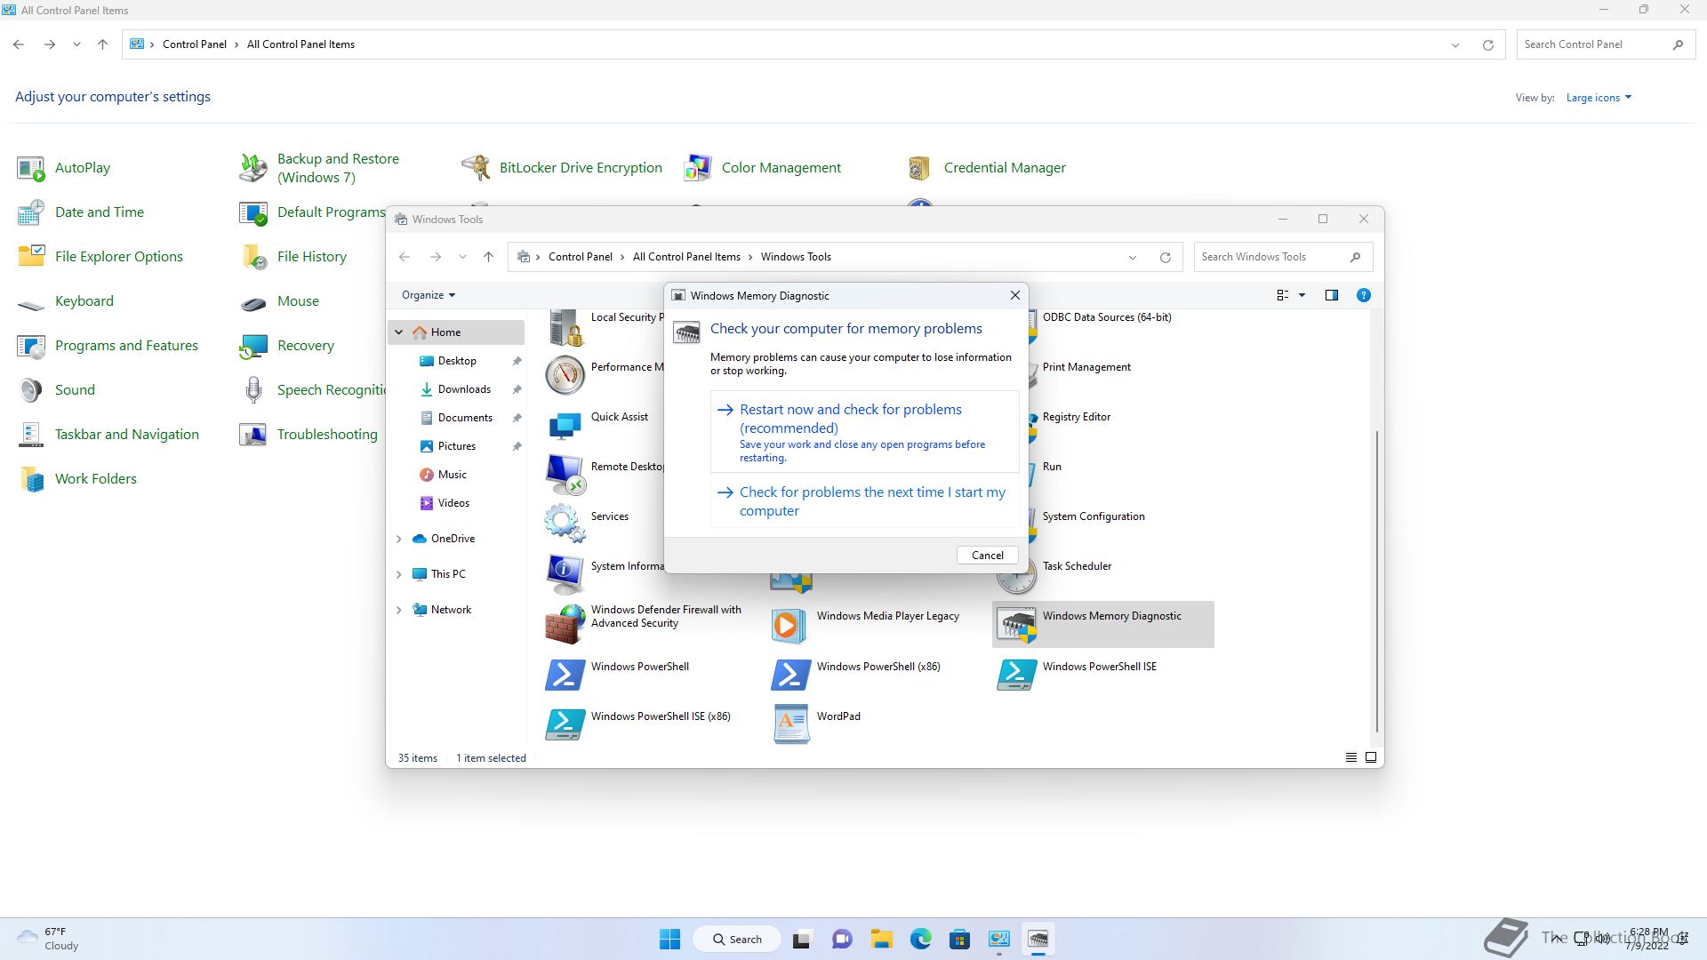Switch to details view in Windows Tools status bar
The image size is (1707, 960).
coord(1350,757)
